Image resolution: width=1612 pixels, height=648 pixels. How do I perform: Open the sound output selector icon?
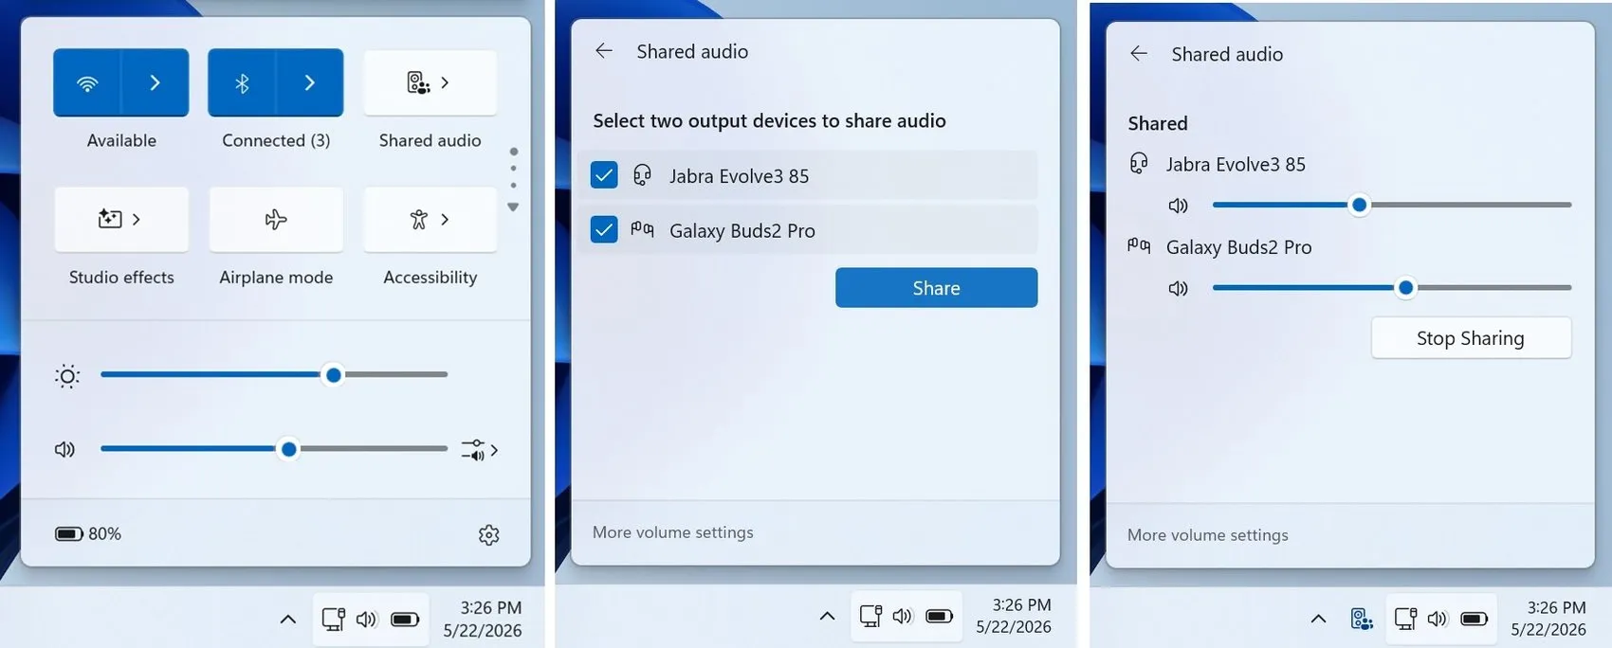pyautogui.click(x=479, y=450)
